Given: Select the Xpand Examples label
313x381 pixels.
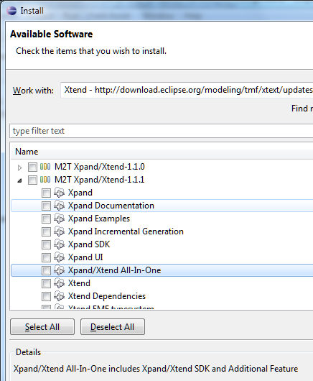Looking at the screenshot, I should (99, 219).
